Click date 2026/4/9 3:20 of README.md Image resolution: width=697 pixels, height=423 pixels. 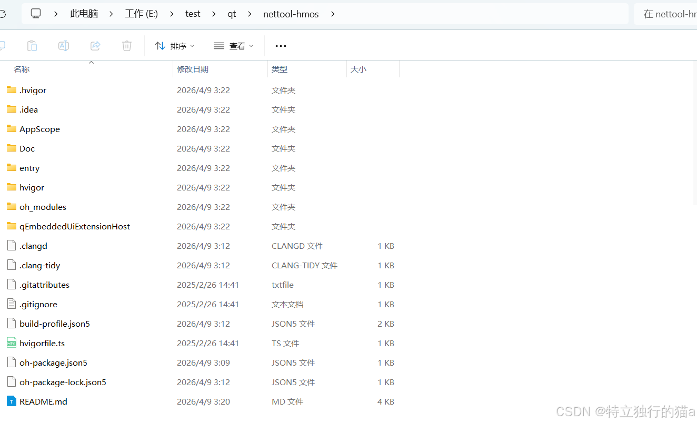click(x=203, y=401)
